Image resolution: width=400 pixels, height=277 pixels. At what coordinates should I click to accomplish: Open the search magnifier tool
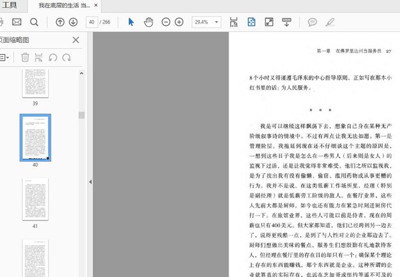tap(34, 22)
